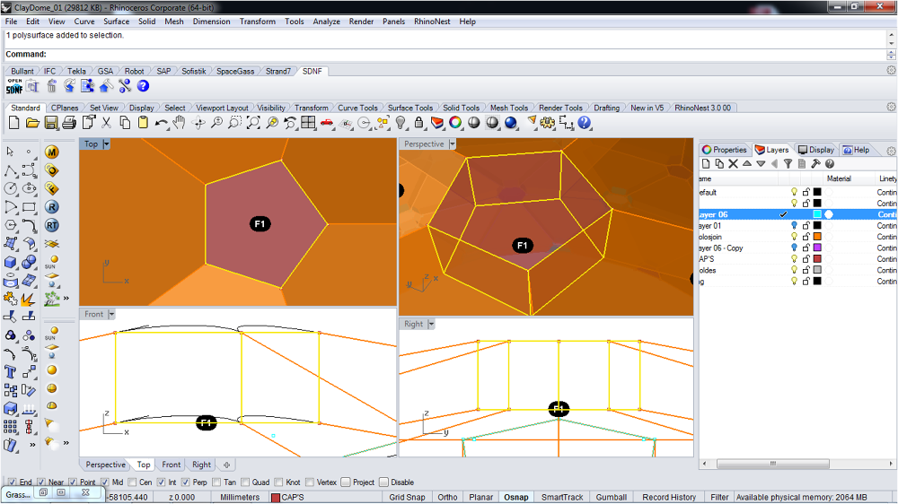Screen dimensions: 898x504
Task: Click the orange color swatch of closjoin layer
Action: (x=817, y=237)
